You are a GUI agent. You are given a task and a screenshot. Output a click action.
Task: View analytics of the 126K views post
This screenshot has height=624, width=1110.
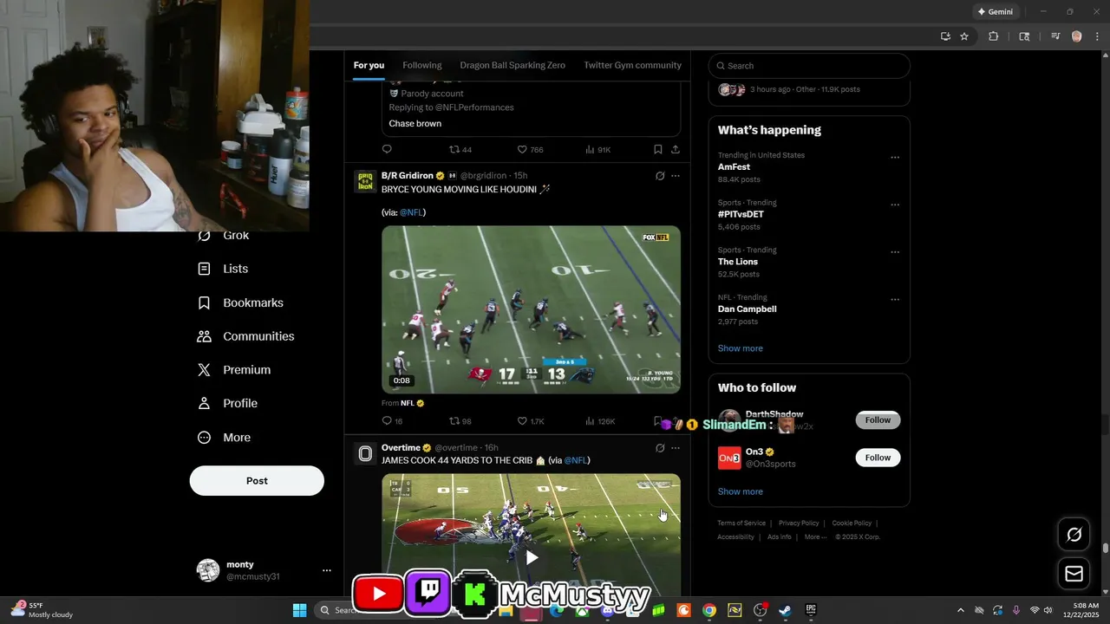coord(600,421)
